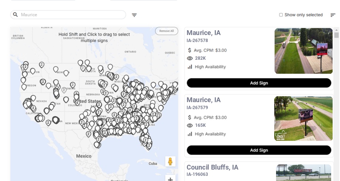
Task: Add sign IA-267579 to selection
Action: pos(259,150)
